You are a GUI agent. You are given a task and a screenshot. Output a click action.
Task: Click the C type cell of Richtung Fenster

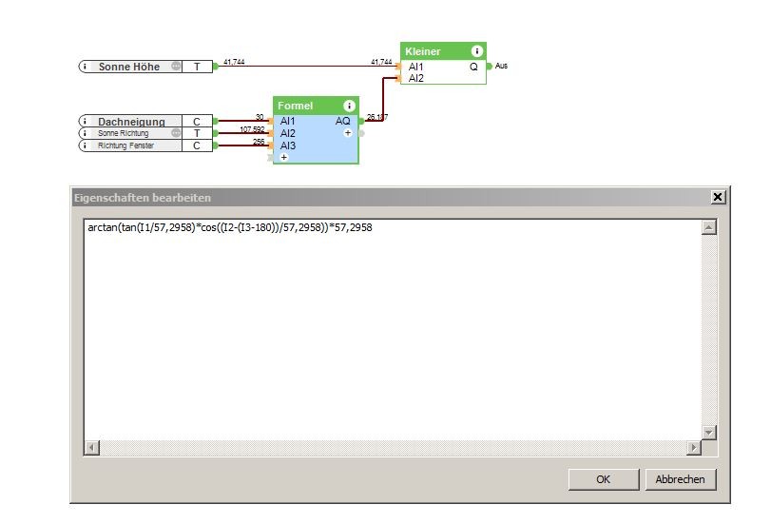[197, 146]
